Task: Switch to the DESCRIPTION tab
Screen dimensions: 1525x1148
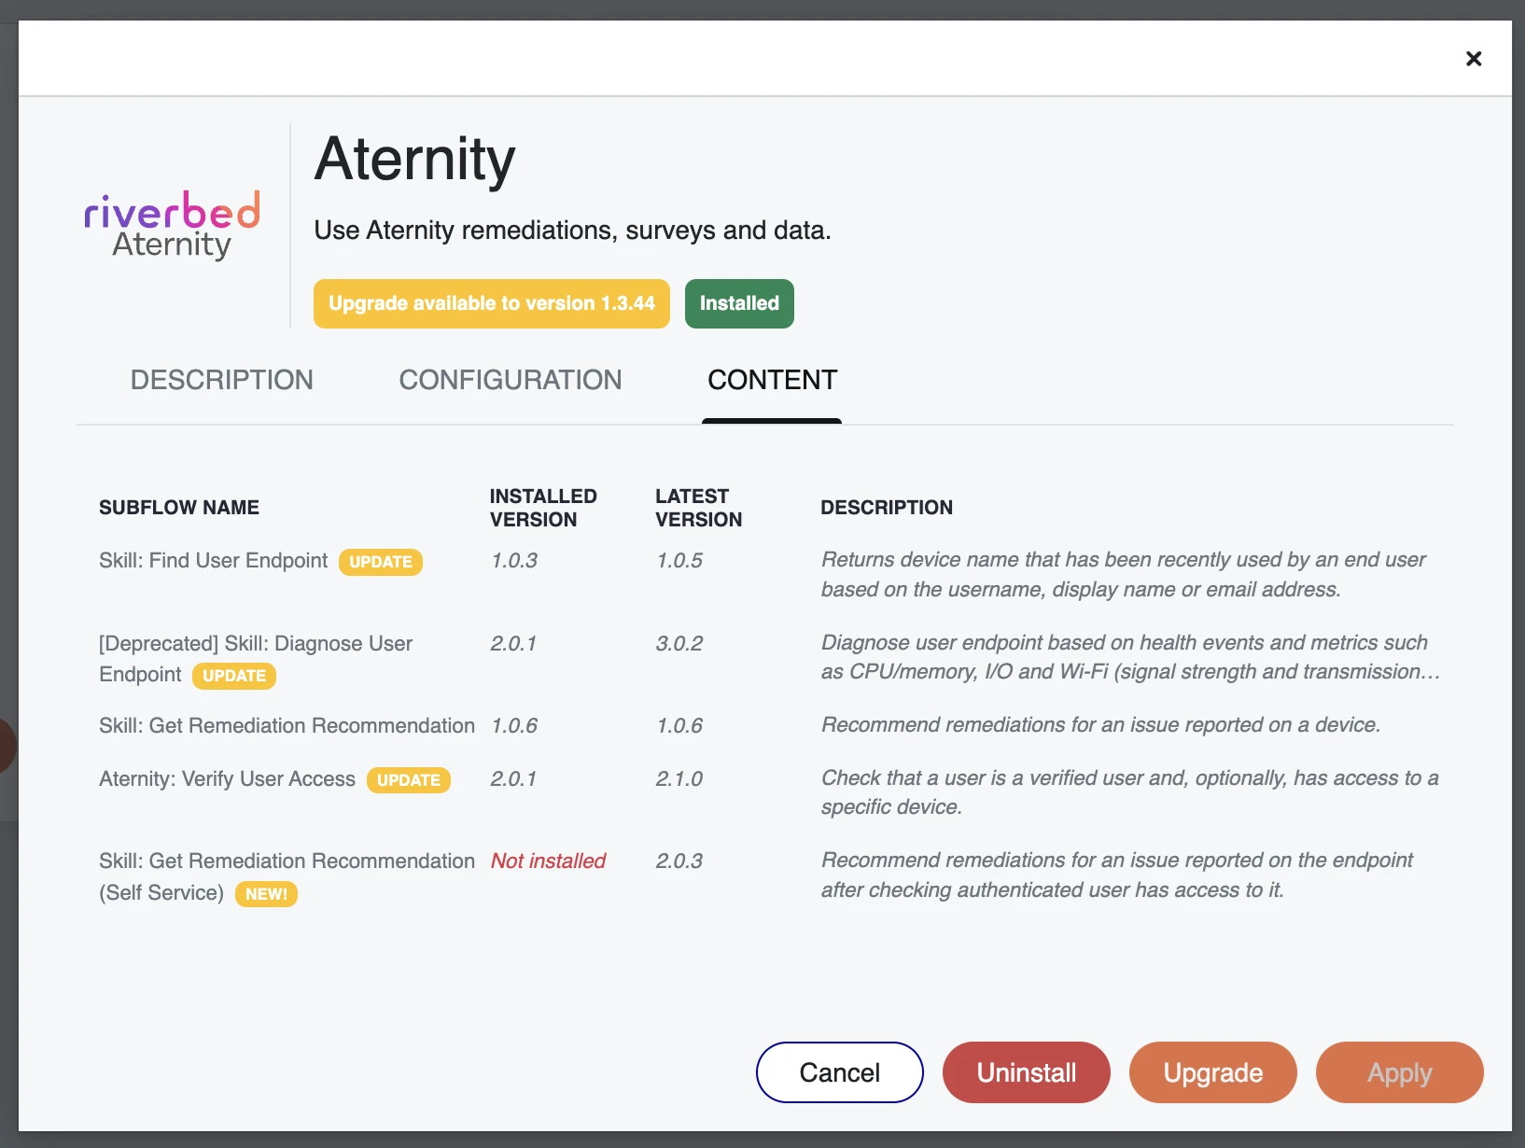Action: click(222, 380)
